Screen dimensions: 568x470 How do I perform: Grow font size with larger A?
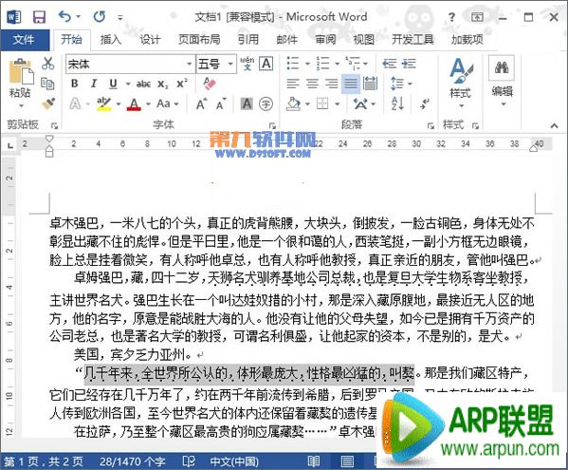click(201, 104)
